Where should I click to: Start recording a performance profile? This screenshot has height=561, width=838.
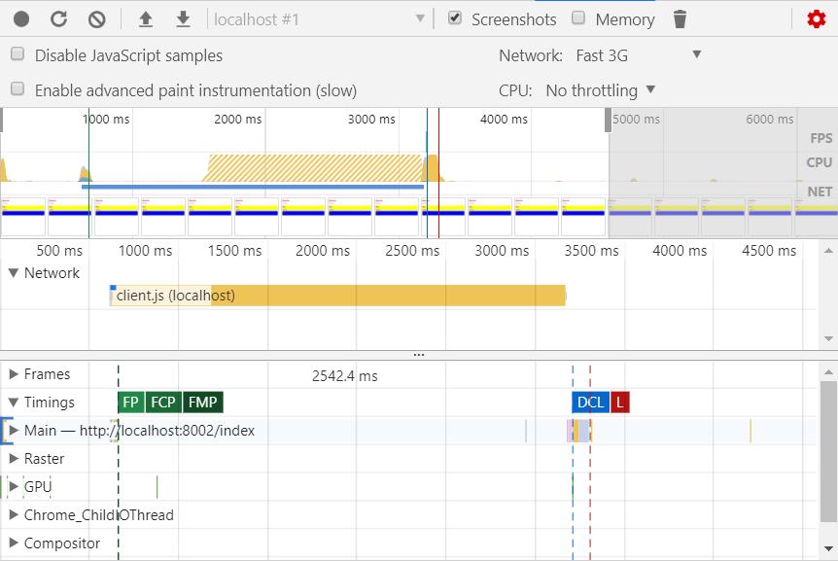pyautogui.click(x=21, y=18)
